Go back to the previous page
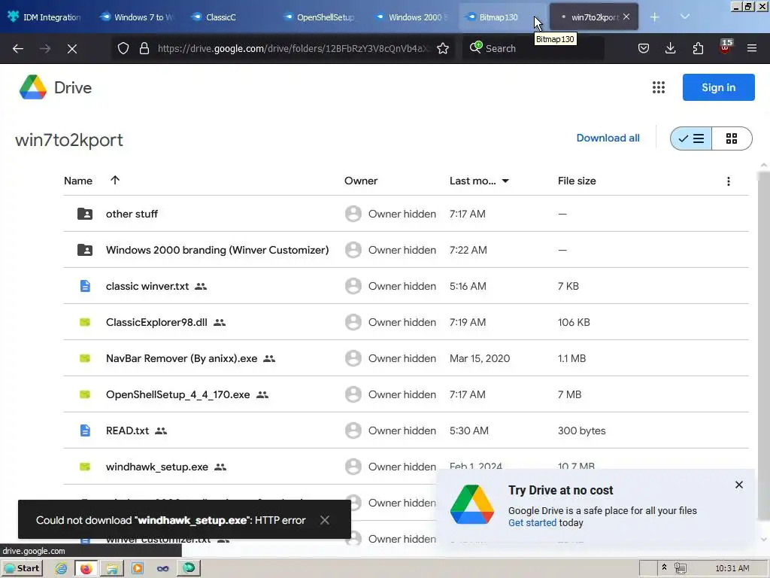Viewport: 770px width, 578px height. coord(18,48)
